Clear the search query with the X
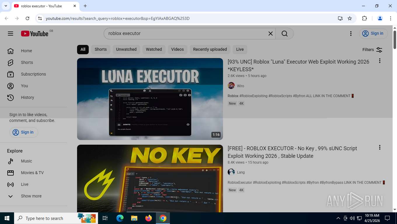Viewport: 397px width, 224px height. tap(271, 34)
